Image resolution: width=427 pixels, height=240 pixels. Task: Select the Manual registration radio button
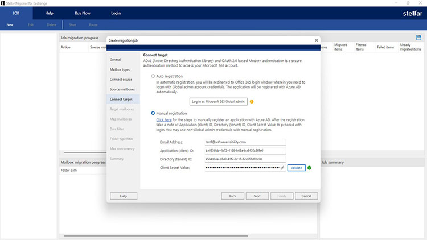tap(153, 114)
